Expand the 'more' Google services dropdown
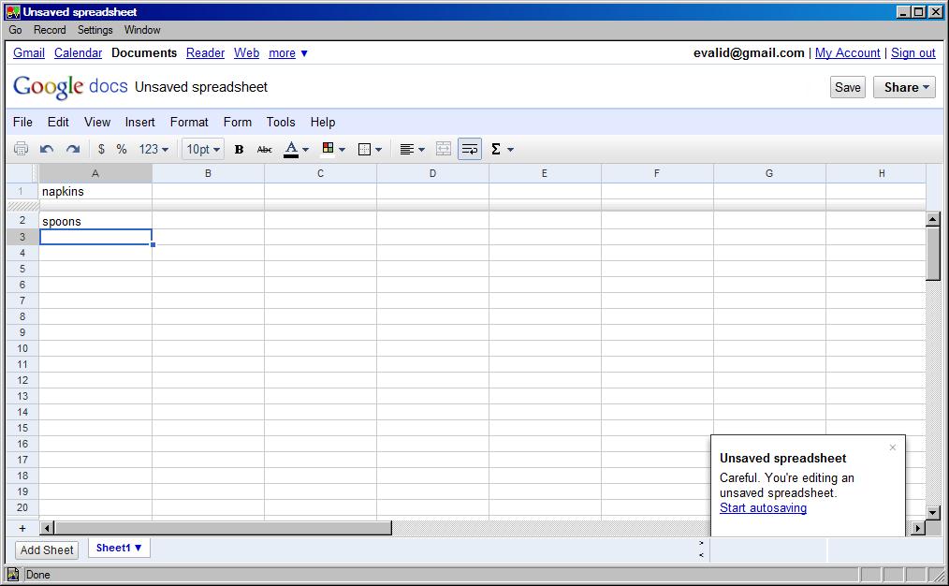The height and width of the screenshot is (586, 949). [x=288, y=53]
